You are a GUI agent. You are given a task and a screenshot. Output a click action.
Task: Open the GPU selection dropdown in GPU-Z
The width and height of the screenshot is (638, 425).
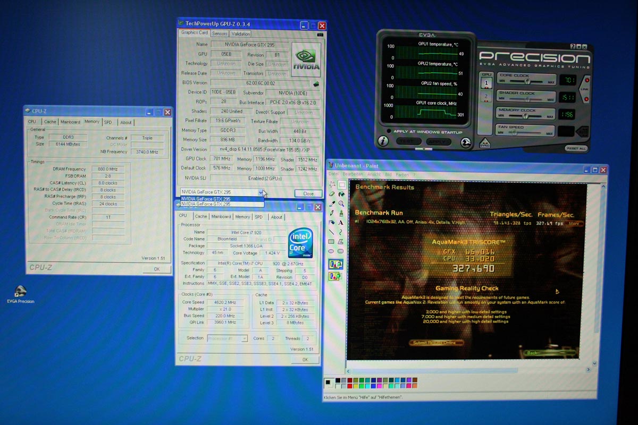tap(261, 192)
